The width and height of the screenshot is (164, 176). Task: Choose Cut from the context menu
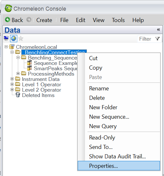pyautogui.click(x=119, y=58)
